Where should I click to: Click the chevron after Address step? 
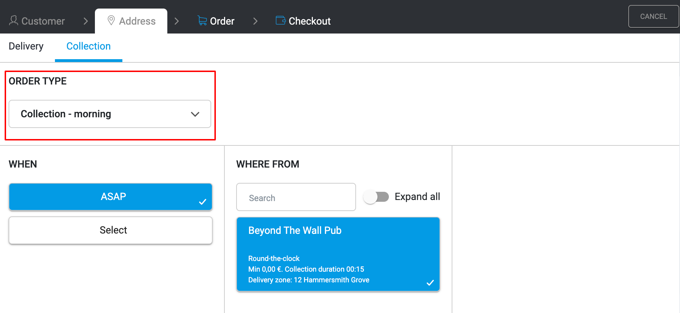coord(177,21)
